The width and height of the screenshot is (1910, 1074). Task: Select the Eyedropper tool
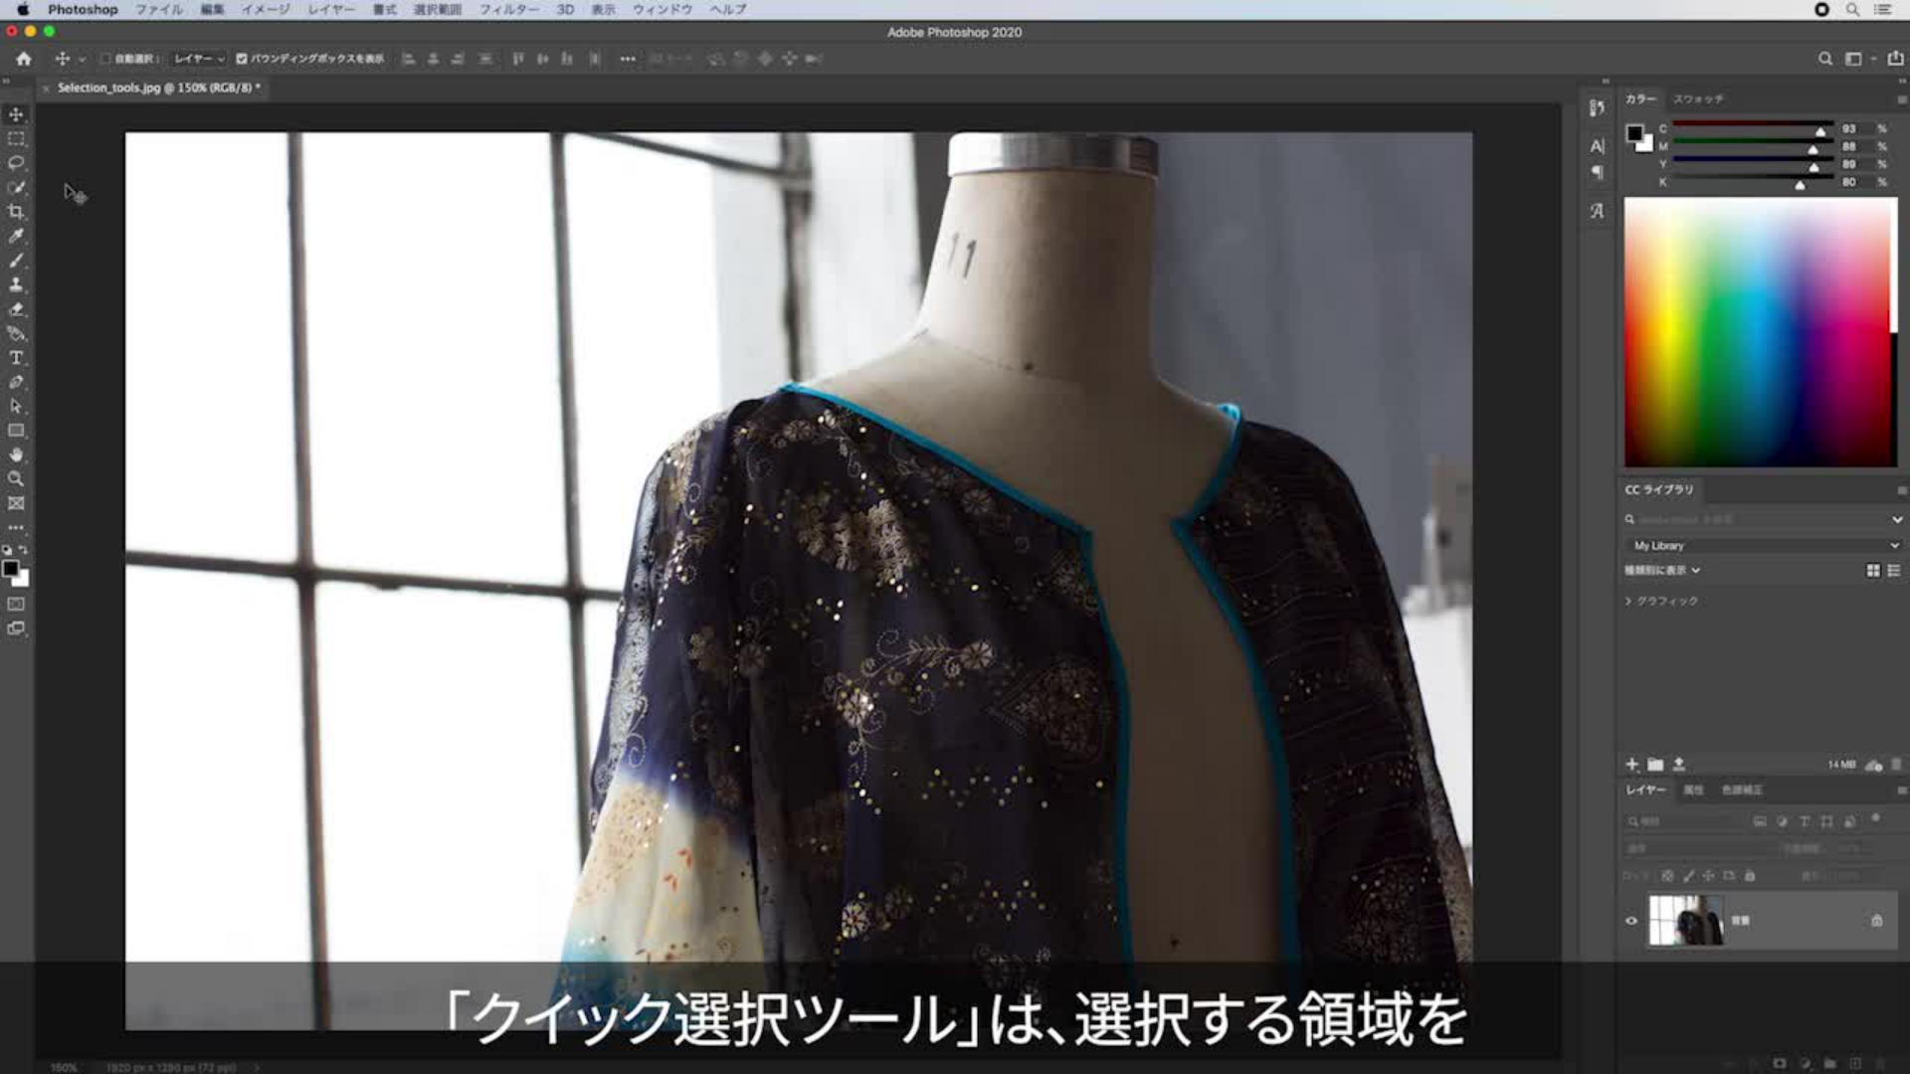(x=15, y=237)
